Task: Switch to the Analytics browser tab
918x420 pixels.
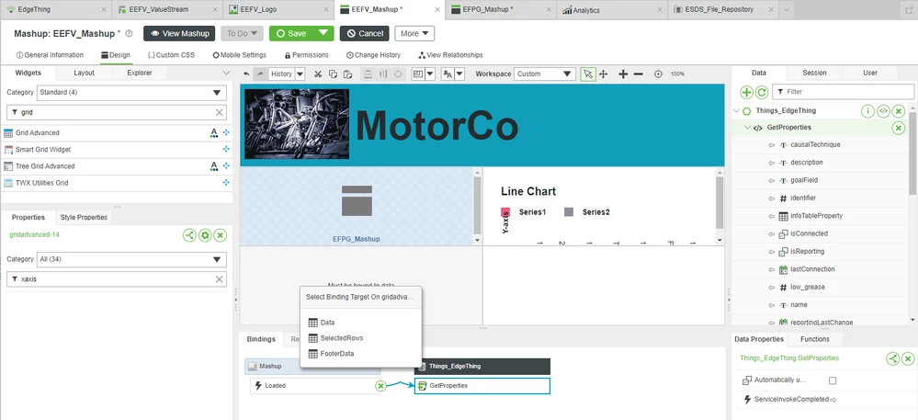Action: [x=611, y=9]
